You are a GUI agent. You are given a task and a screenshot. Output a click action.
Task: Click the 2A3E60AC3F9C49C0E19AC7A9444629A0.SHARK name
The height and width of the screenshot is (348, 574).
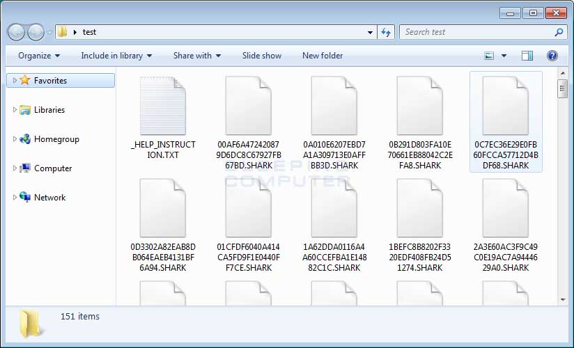(506, 258)
